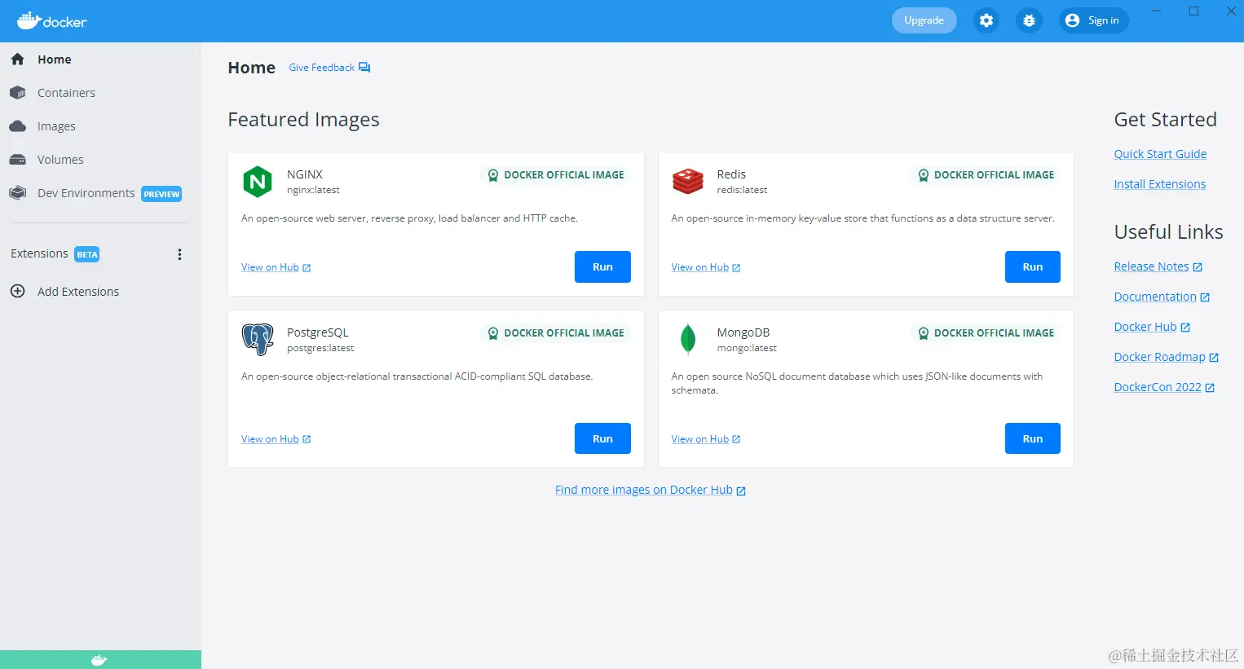Run the Redis image
Screen dimensions: 1244x669
pyautogui.click(x=1032, y=266)
